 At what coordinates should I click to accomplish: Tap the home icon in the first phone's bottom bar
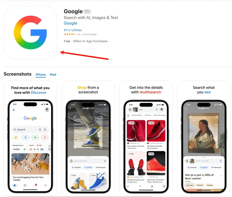click(x=15, y=185)
